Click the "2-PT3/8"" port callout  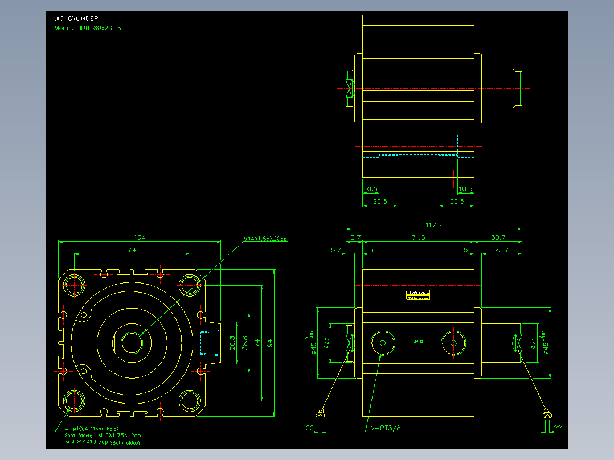point(387,428)
